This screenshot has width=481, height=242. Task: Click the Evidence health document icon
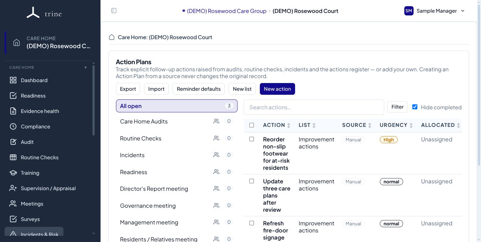(13, 111)
